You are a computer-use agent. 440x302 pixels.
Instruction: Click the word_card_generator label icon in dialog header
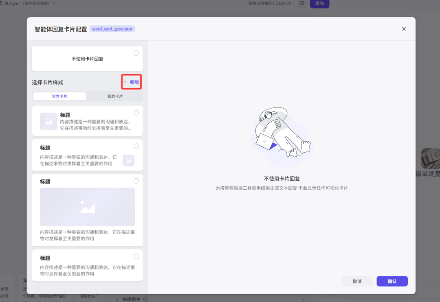click(112, 28)
